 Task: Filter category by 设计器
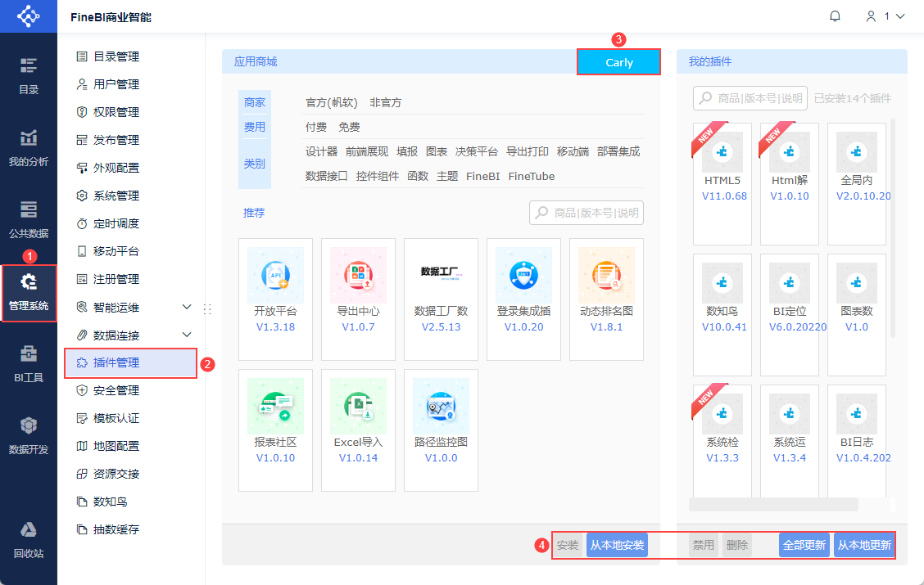click(x=321, y=152)
